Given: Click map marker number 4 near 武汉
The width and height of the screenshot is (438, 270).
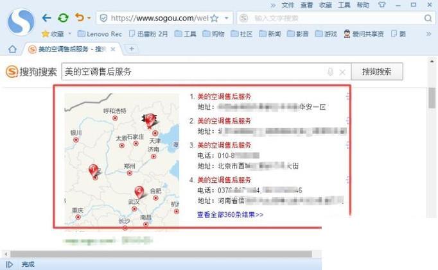Looking at the screenshot, I should pyautogui.click(x=139, y=192).
